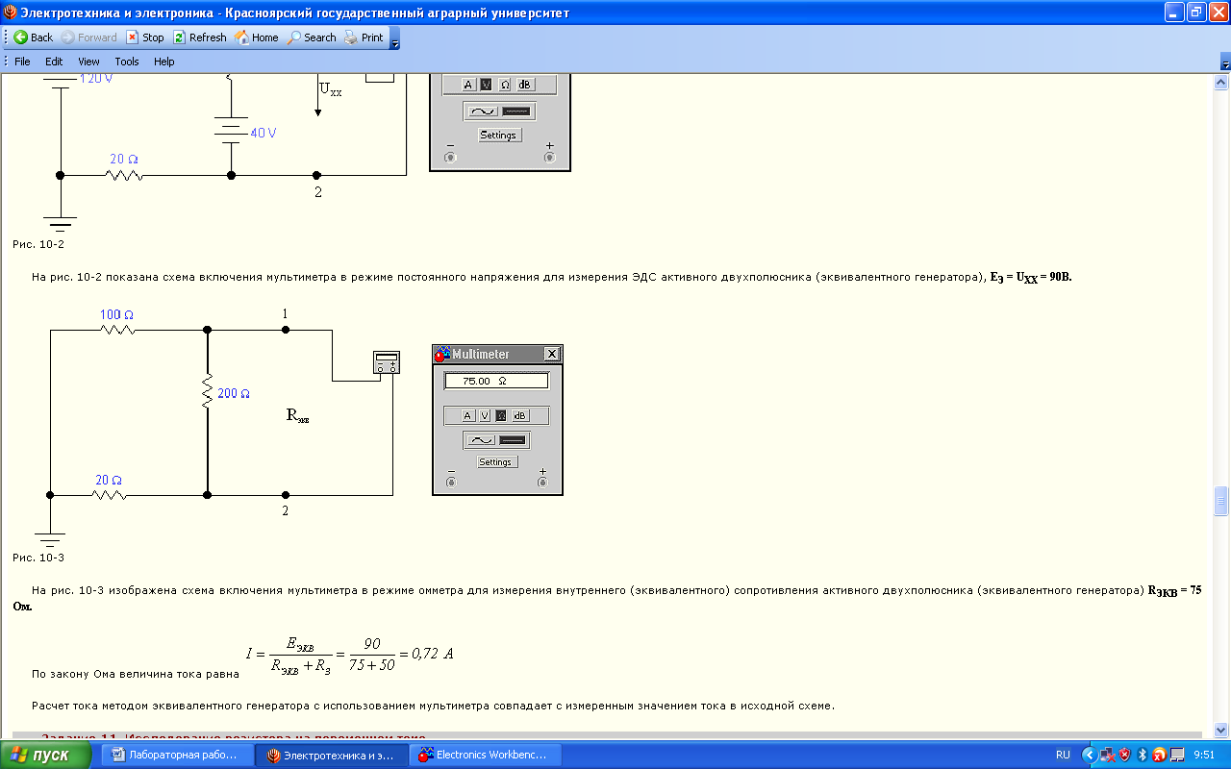Click the network disconnected tray icon
Screen dimensions: 1231x769
(1107, 755)
